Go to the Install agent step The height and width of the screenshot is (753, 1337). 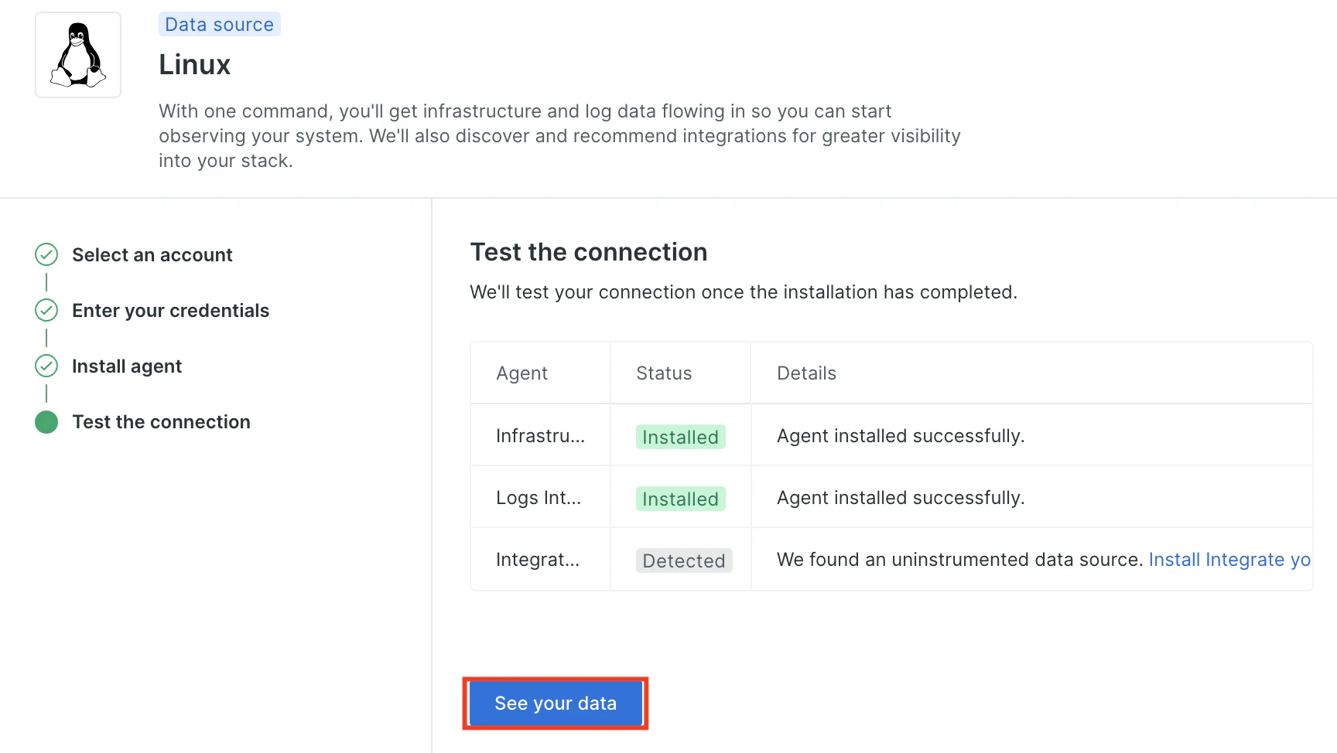coord(127,366)
